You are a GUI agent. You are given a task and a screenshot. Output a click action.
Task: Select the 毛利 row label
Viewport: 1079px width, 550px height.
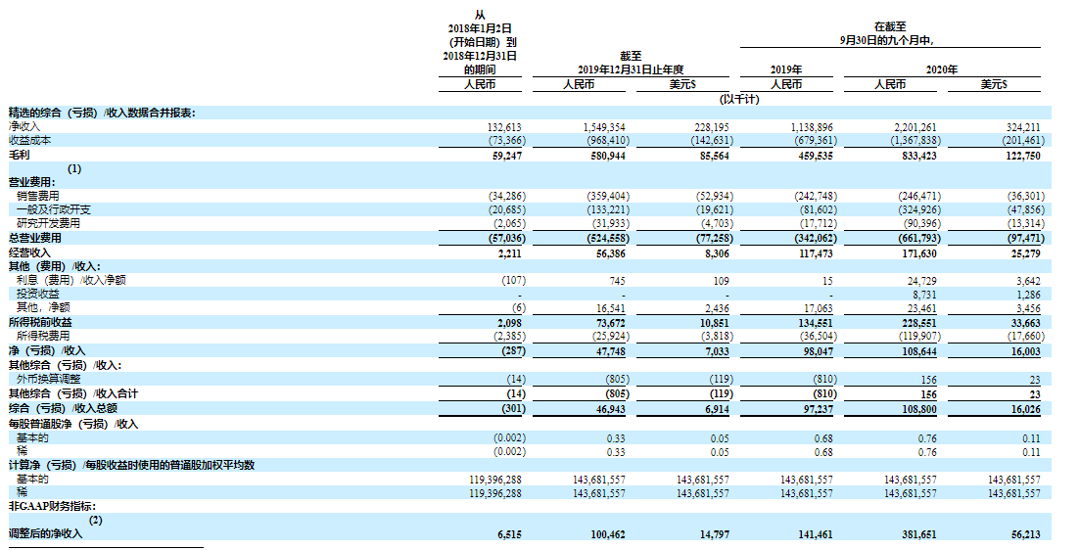[x=19, y=156]
